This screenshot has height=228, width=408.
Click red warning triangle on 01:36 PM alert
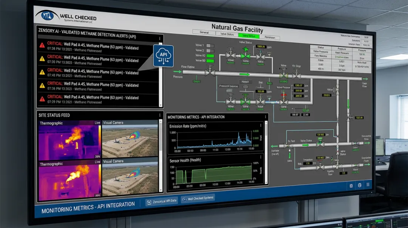tap(42, 45)
